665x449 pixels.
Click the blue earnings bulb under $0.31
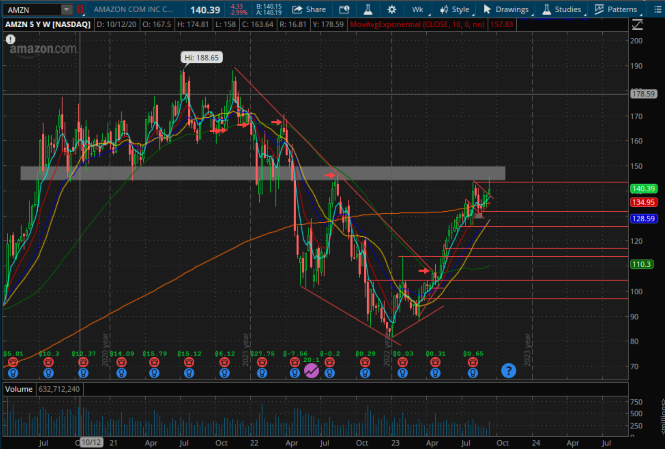point(435,373)
